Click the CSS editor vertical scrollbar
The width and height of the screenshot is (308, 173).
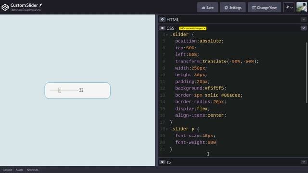click(306, 73)
